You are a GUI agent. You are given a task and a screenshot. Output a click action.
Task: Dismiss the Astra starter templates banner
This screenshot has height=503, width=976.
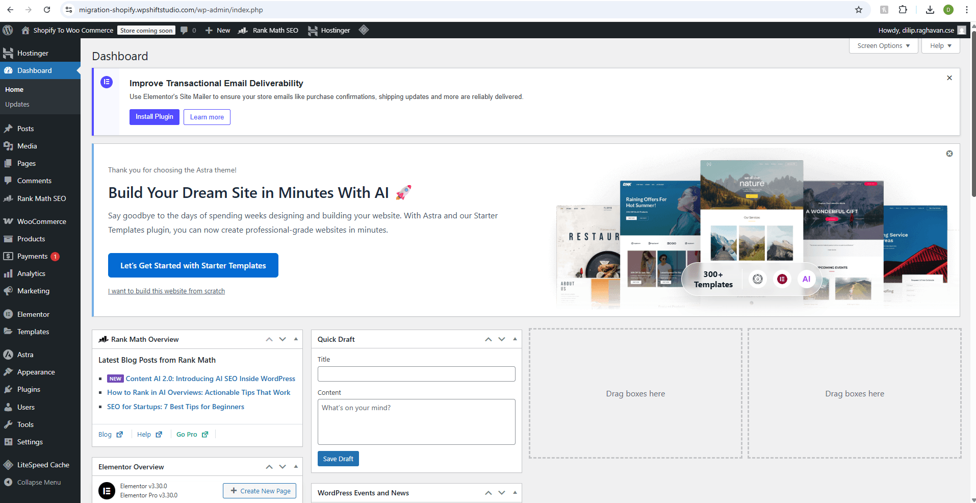click(949, 154)
